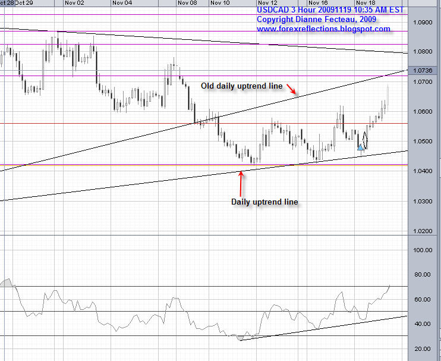Select the 'Old daily uptrend line' label
Image resolution: width=441 pixels, height=361 pixels.
click(x=241, y=86)
